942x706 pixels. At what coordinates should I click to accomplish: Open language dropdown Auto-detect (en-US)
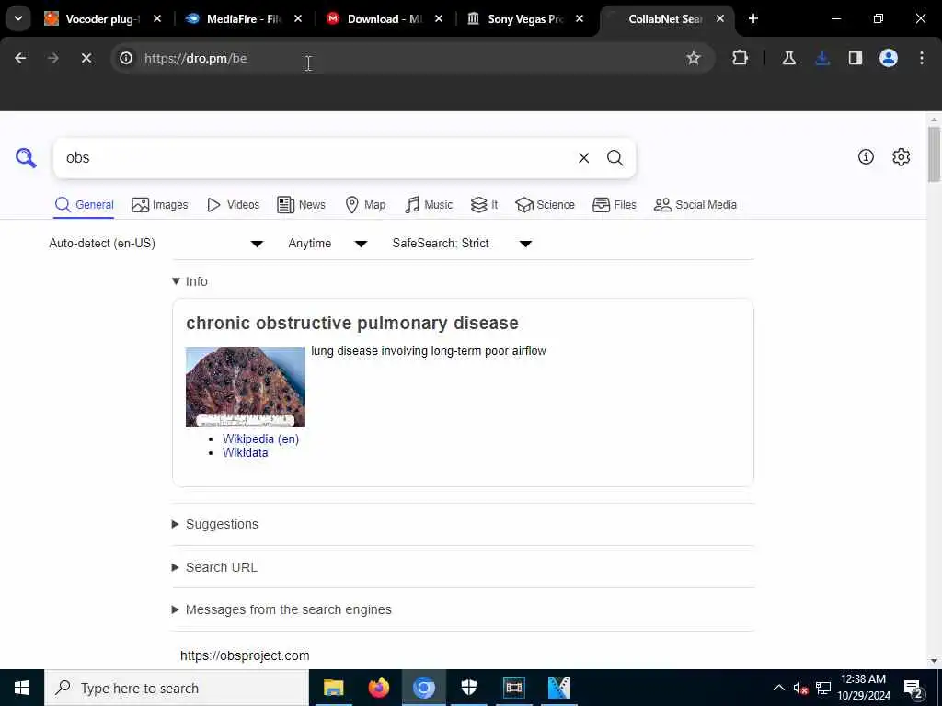156,243
